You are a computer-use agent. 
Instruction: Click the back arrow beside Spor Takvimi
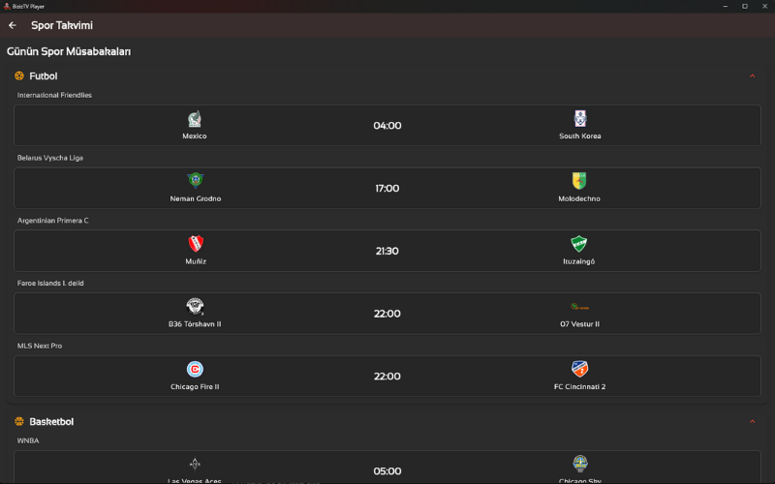pos(13,25)
